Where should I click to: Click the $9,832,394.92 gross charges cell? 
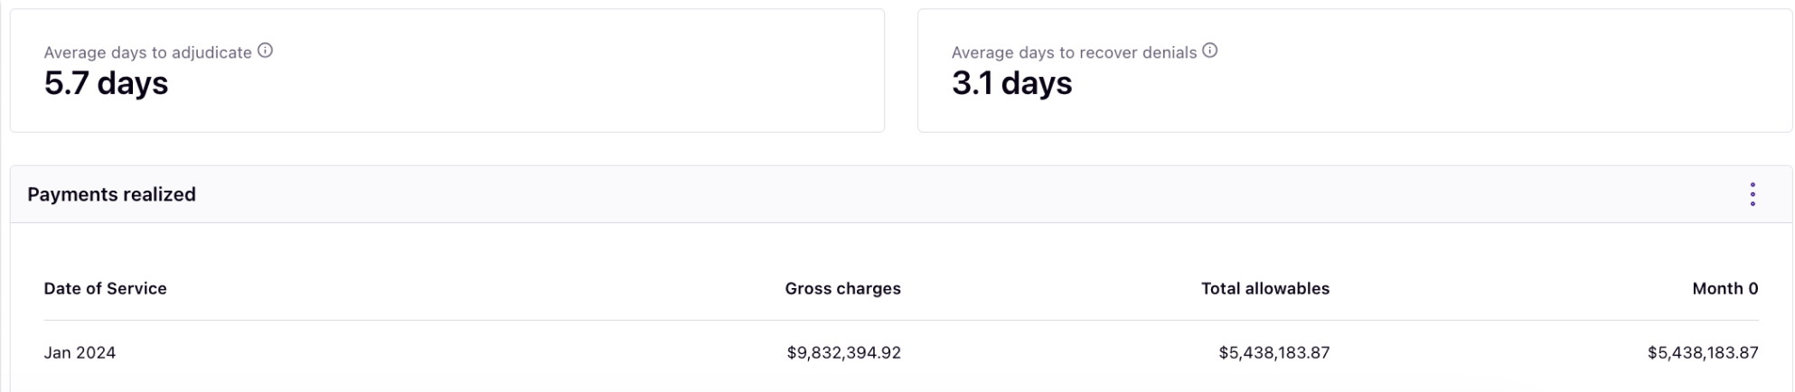coord(843,352)
